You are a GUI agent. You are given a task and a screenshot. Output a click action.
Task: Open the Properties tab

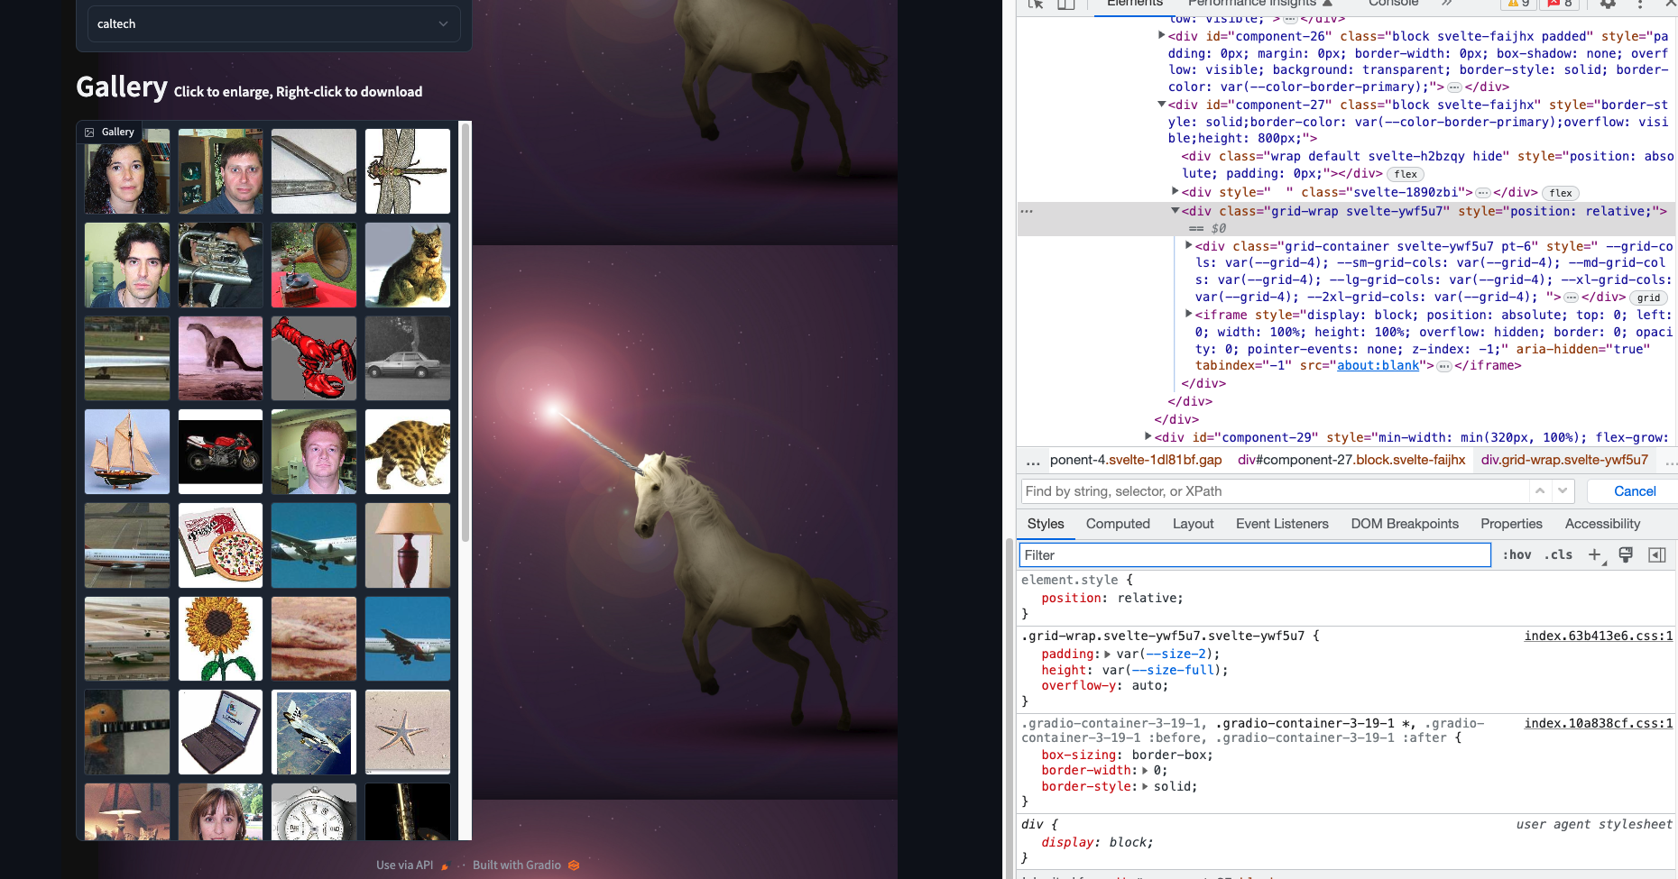pos(1511,524)
